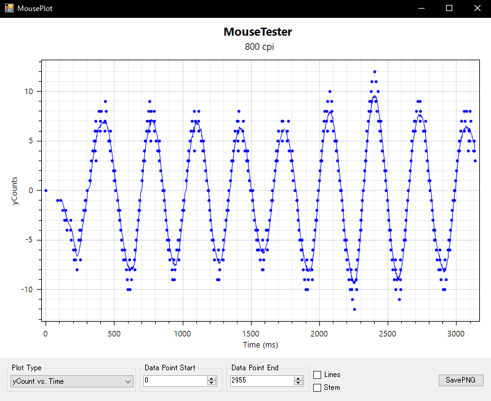Increase Data Point Start with up arrow
The width and height of the screenshot is (491, 401).
click(x=212, y=378)
